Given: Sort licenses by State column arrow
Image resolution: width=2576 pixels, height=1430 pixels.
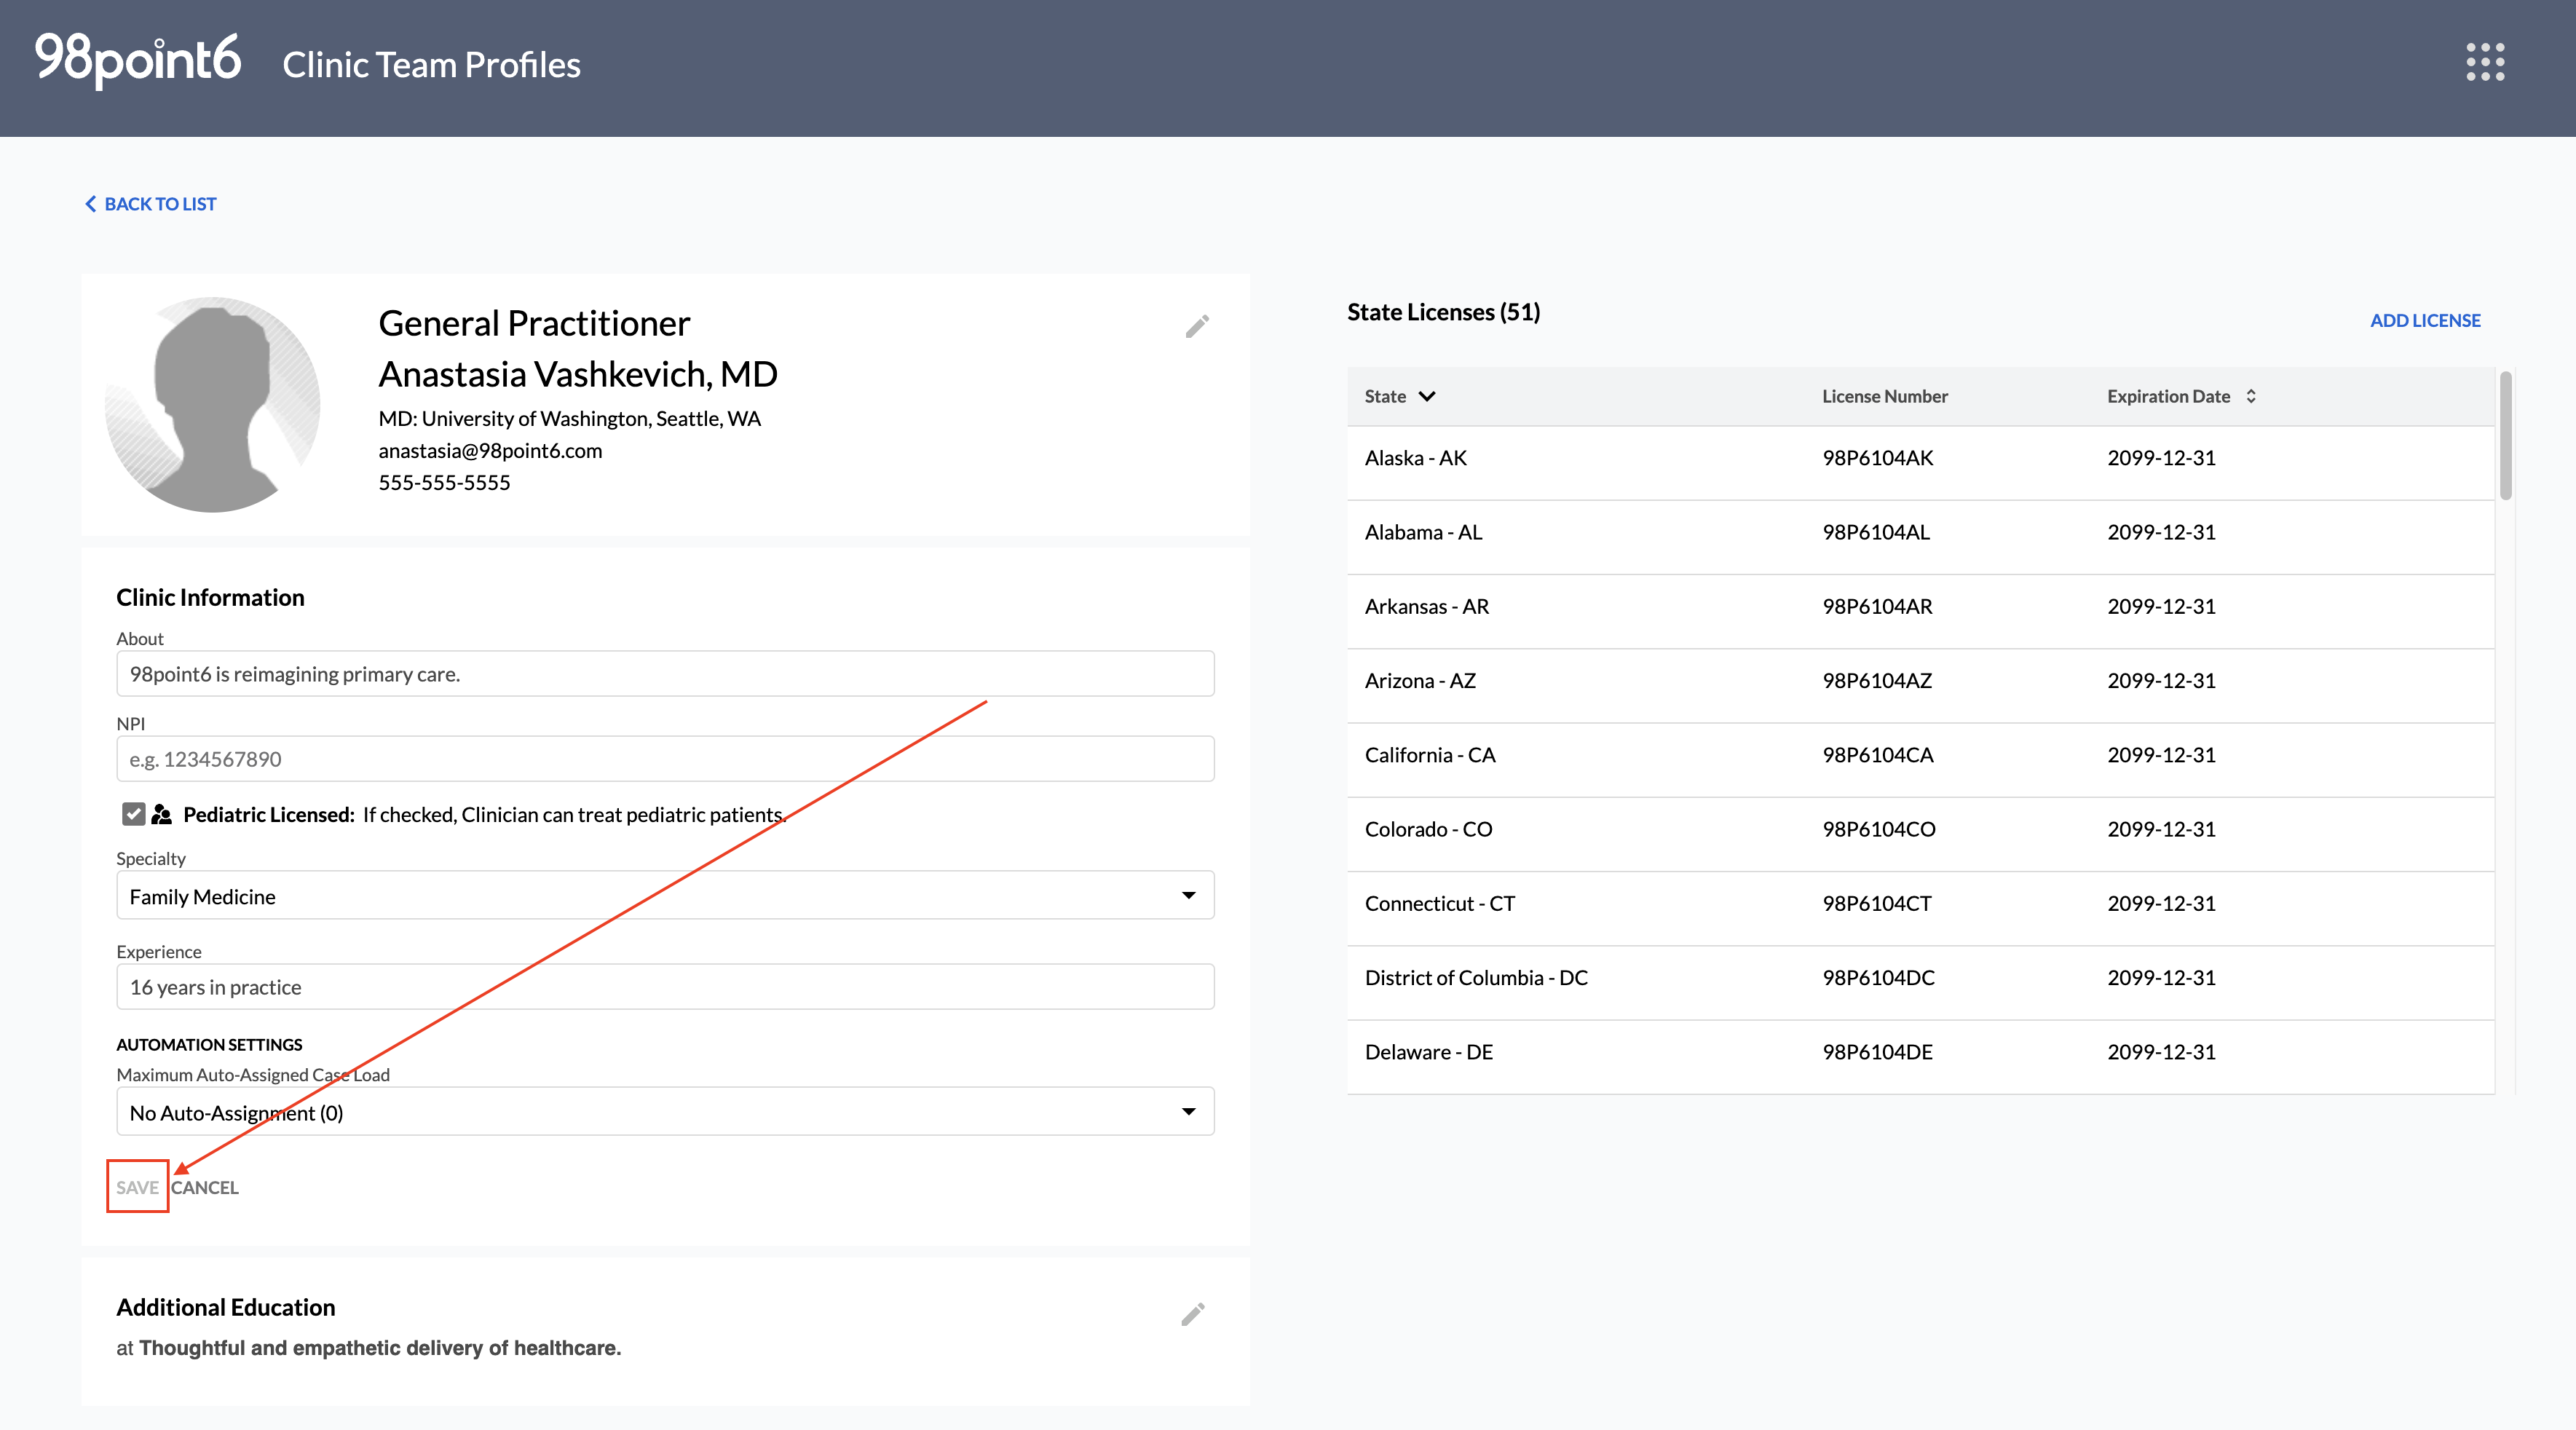Looking at the screenshot, I should [1427, 396].
